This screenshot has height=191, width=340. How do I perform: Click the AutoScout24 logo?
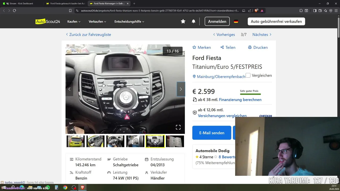point(48,21)
